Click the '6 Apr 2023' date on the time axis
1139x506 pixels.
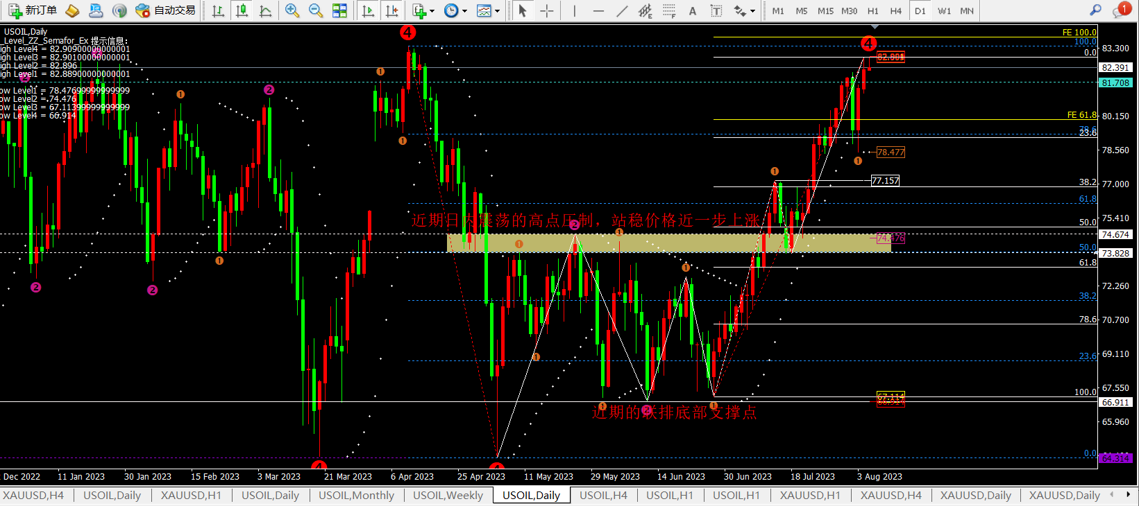point(412,476)
